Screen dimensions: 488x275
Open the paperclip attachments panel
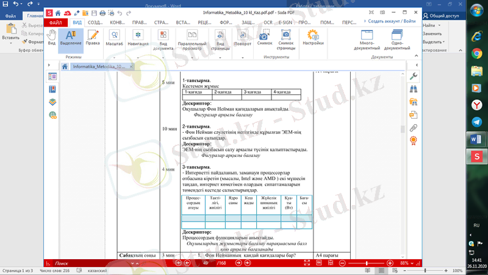414,128
